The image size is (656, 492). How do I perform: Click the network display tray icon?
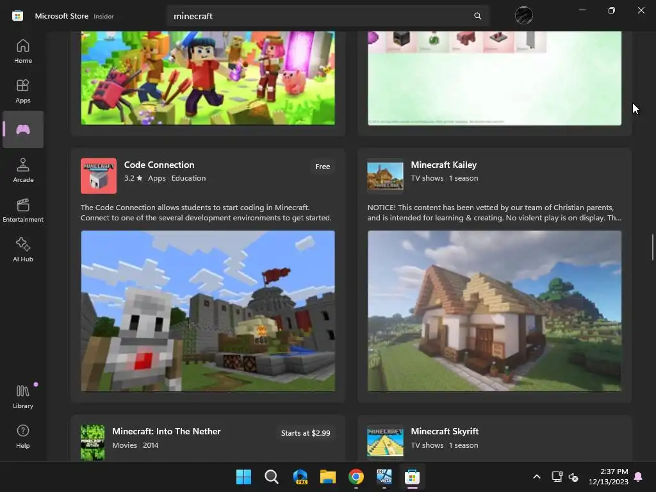[x=557, y=477]
